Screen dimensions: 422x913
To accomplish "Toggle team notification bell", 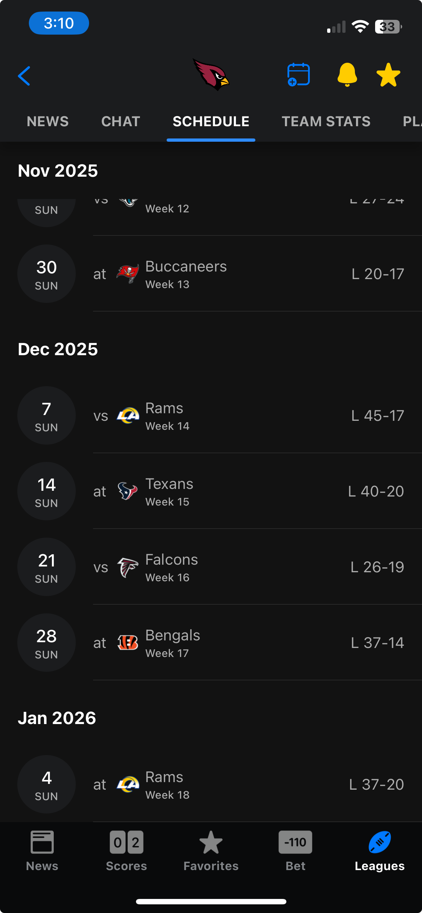I will coord(347,75).
